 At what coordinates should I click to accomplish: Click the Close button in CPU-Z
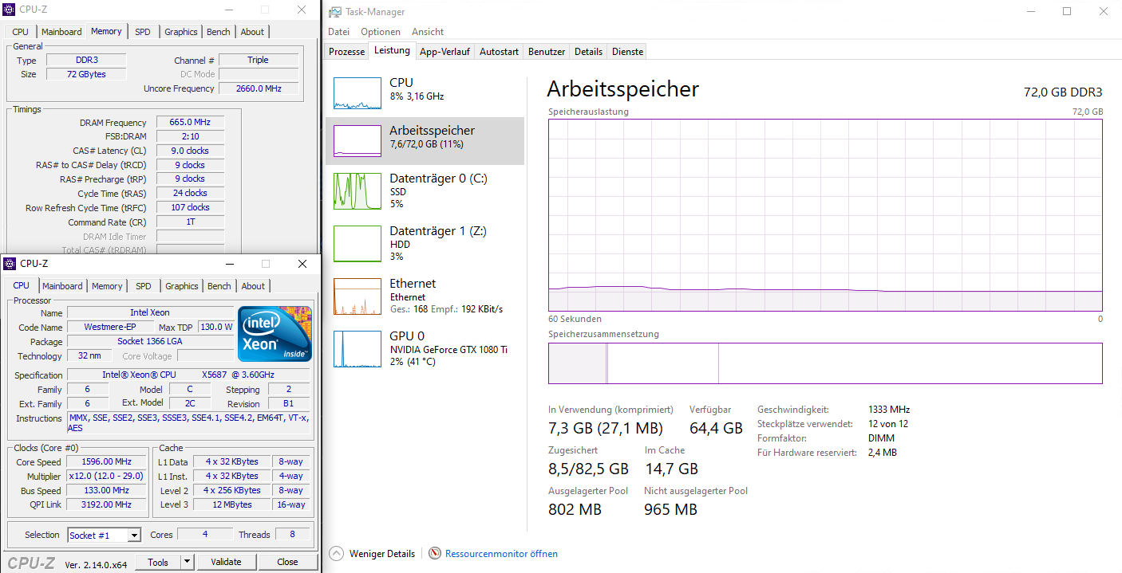coord(287,562)
